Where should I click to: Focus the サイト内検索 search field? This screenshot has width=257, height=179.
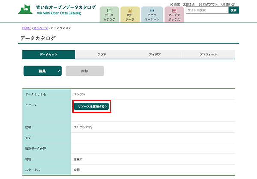point(207,10)
